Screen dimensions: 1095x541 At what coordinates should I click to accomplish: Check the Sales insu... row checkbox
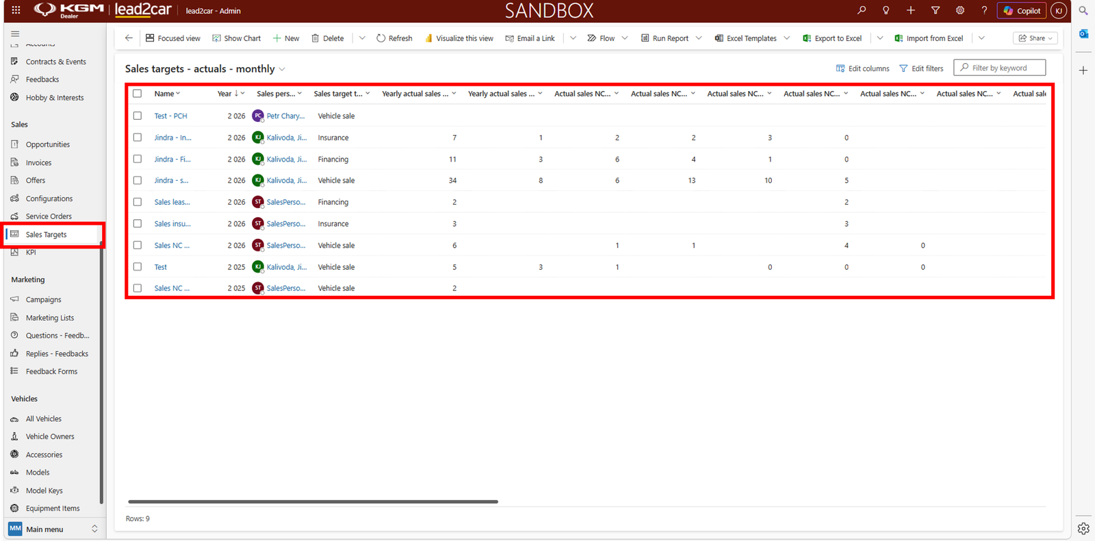tap(138, 224)
